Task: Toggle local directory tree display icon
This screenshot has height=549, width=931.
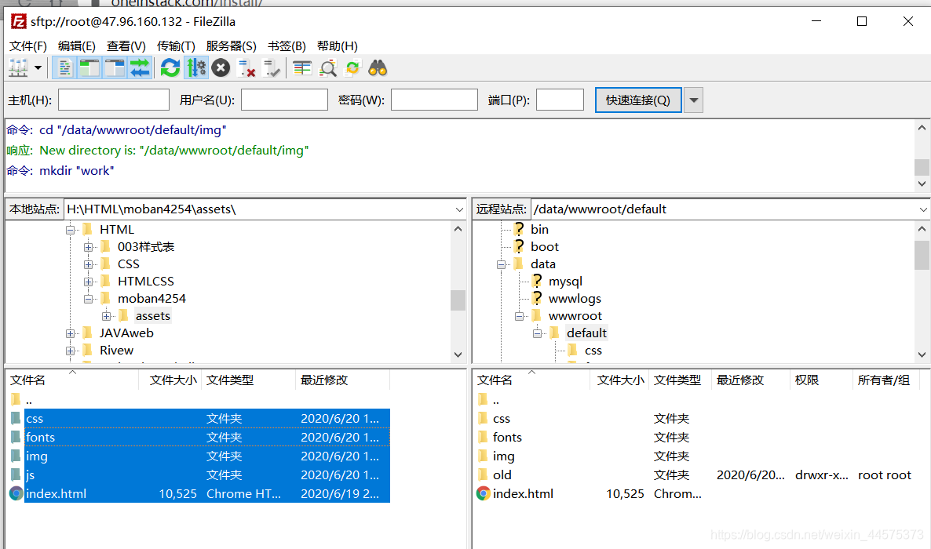Action: coord(89,68)
